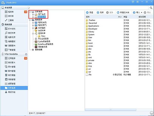Click the 刷新 refresh toolbar button
The height and width of the screenshot is (116, 154).
[x=100, y=13]
